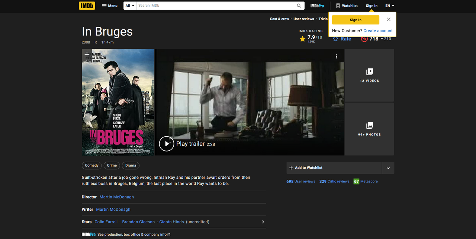Open writer Martin McDonagh's page
Screen dimensions: 476x239
click(113, 209)
